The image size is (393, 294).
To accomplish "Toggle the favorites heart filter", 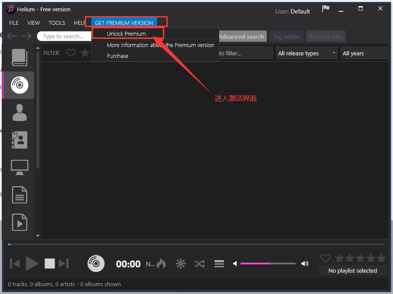I will [x=71, y=53].
